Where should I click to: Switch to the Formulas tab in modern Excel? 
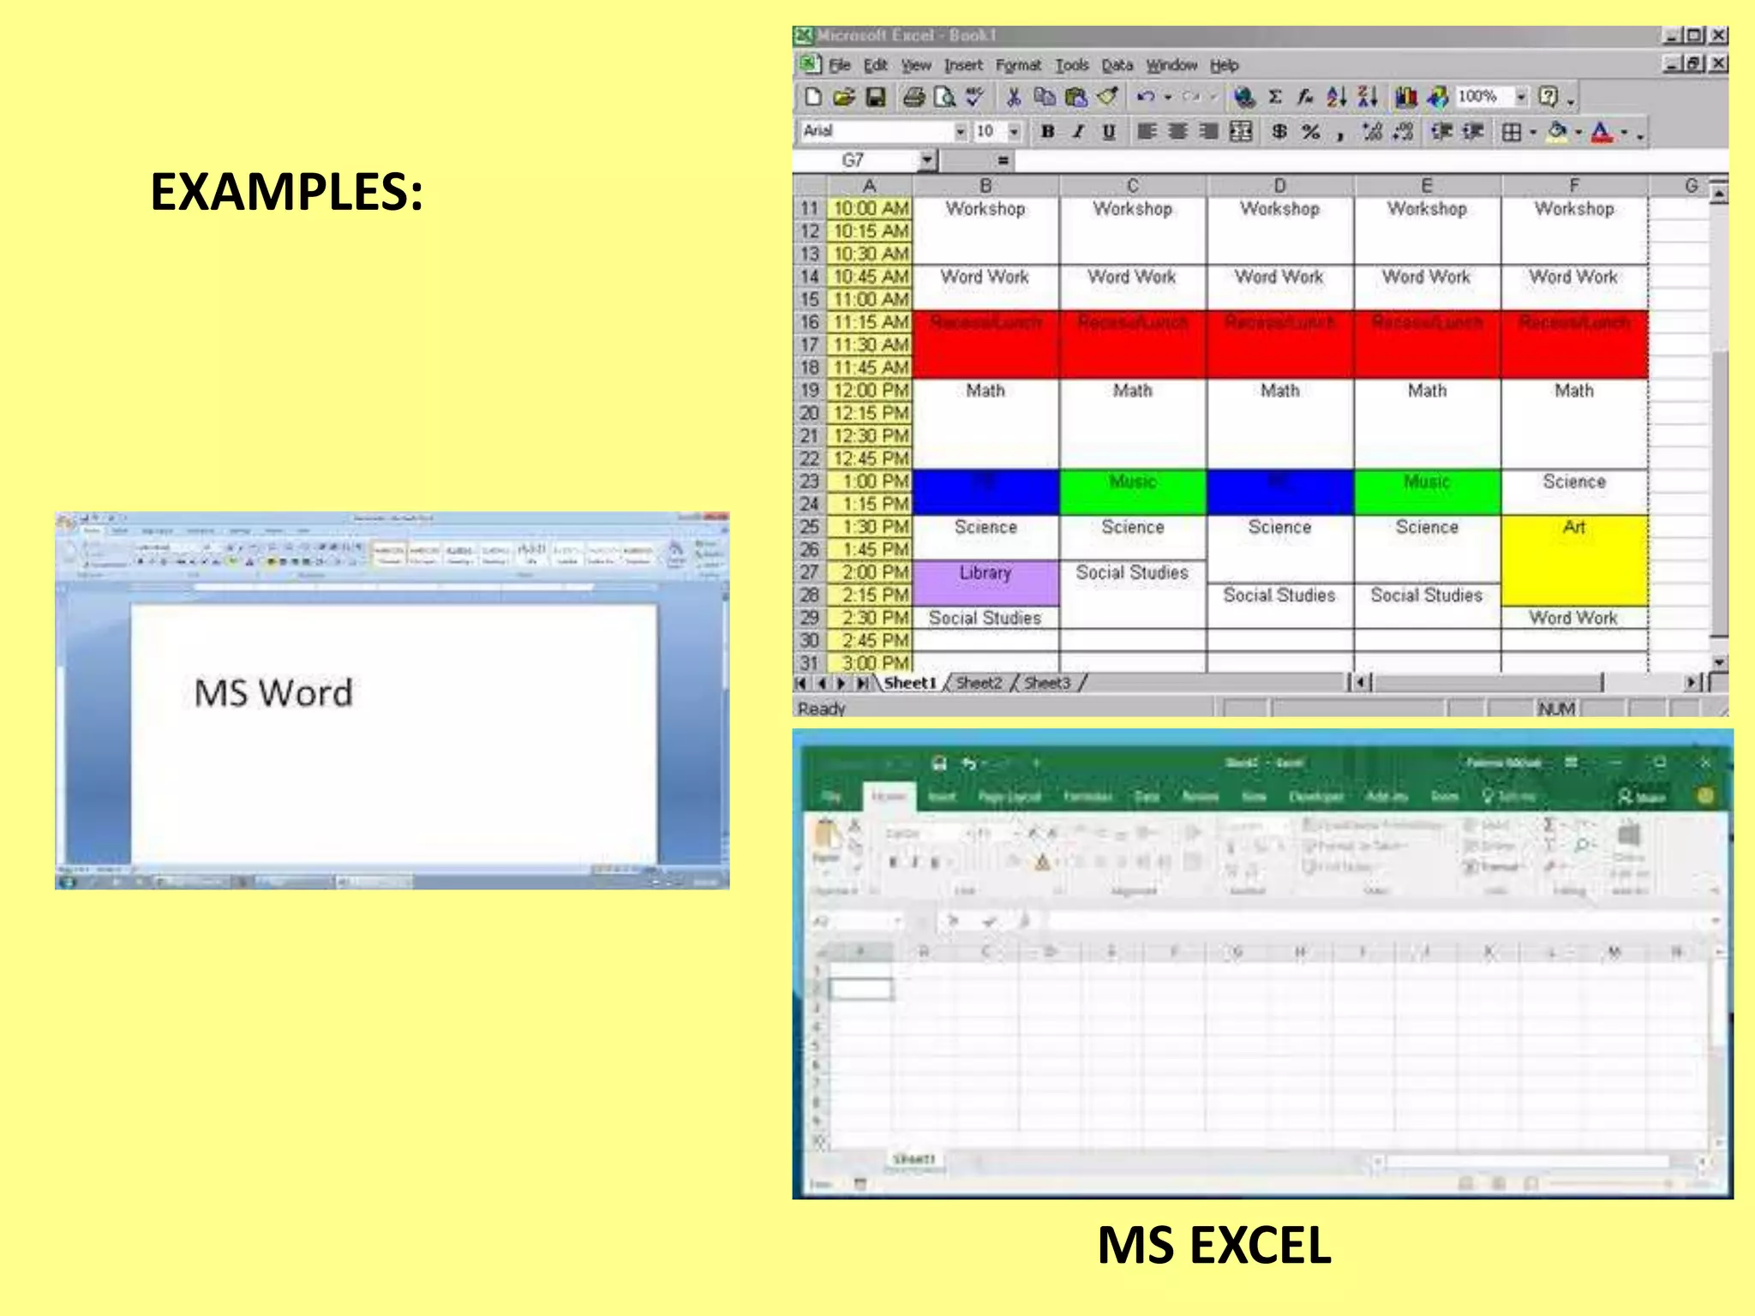tap(1087, 797)
